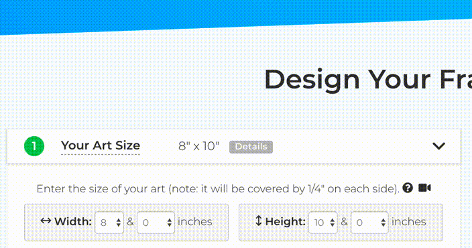The image size is (472, 248).
Task: Click the gray Details badge
Action: (x=251, y=147)
